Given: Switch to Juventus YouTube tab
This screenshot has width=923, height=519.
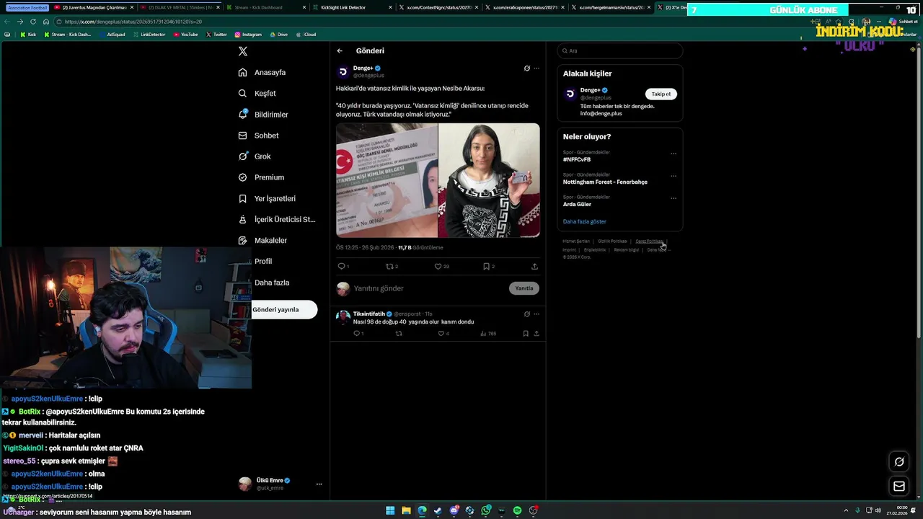Looking at the screenshot, I should click(x=94, y=7).
